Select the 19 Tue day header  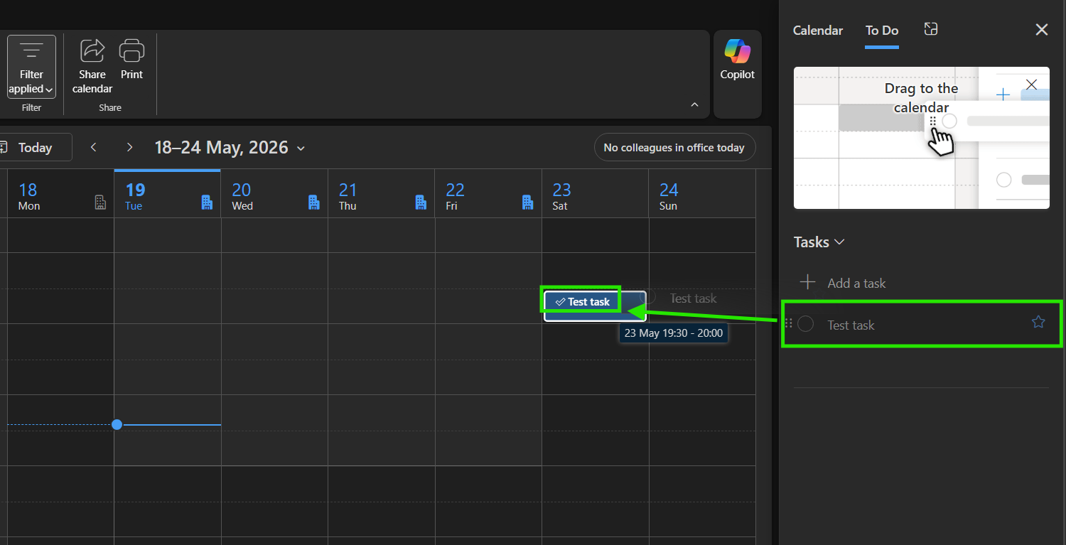click(x=168, y=194)
